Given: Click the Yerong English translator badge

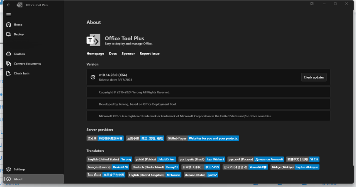Looking at the screenshot, I should tap(110, 159).
